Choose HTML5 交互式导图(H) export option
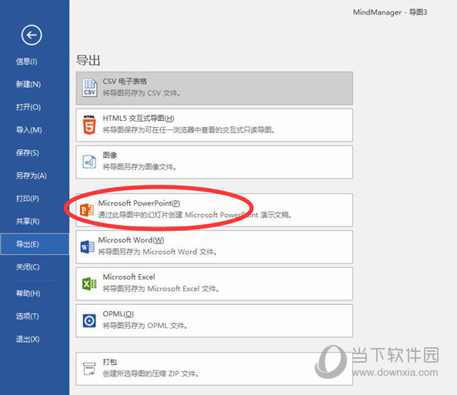The height and width of the screenshot is (395, 457). [214, 125]
